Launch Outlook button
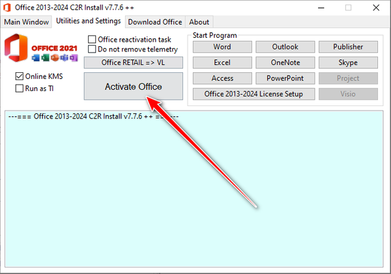The width and height of the screenshot is (391, 274). pyautogui.click(x=285, y=47)
